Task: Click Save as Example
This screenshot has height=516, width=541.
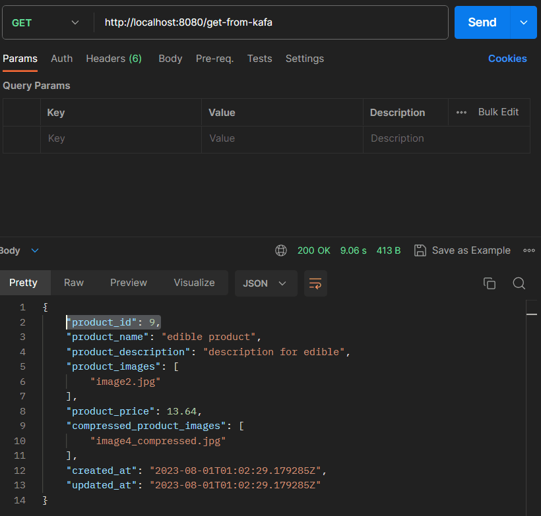Action: click(471, 250)
